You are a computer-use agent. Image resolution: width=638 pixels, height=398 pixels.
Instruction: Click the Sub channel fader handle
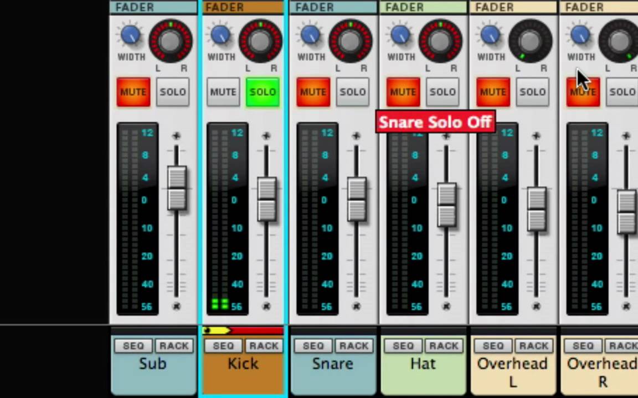pos(177,188)
